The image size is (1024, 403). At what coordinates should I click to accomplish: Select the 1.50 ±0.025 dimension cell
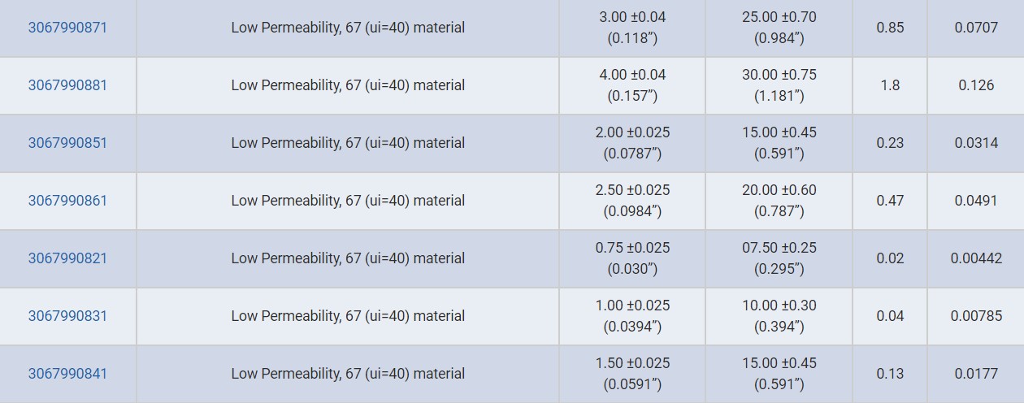click(x=632, y=374)
